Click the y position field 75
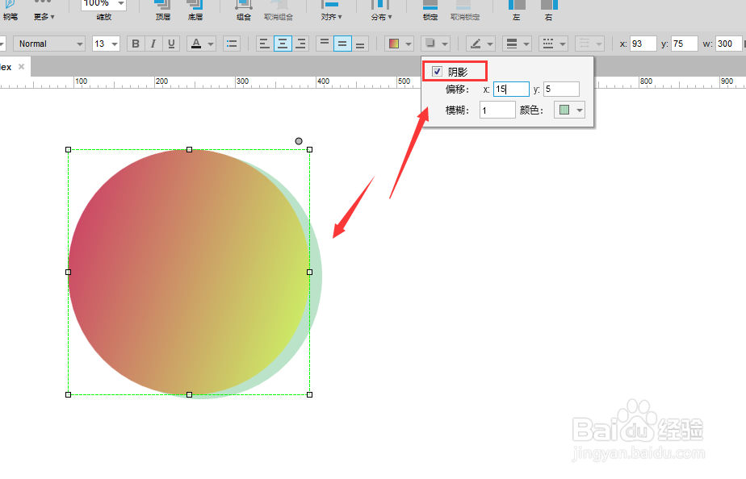This screenshot has width=746, height=479. (684, 44)
